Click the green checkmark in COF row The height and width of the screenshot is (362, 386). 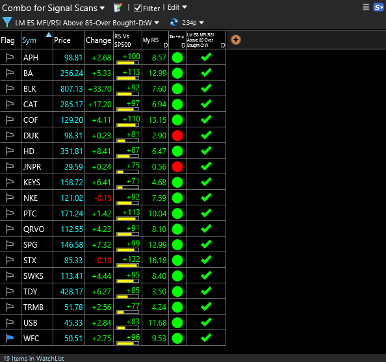(206, 120)
